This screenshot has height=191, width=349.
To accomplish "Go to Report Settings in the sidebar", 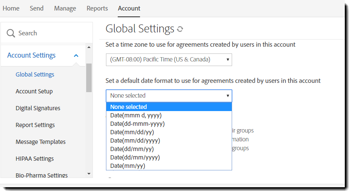I will point(35,125).
